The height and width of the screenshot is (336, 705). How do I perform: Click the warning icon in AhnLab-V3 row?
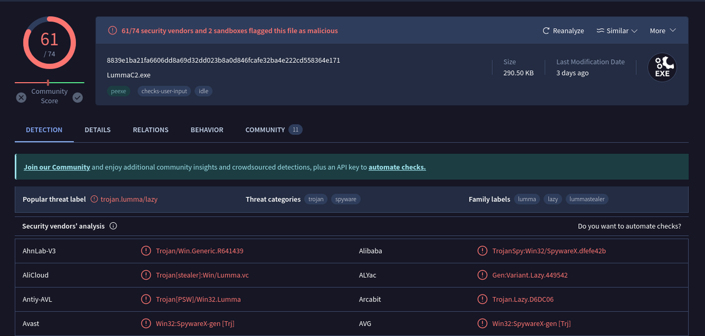(146, 251)
